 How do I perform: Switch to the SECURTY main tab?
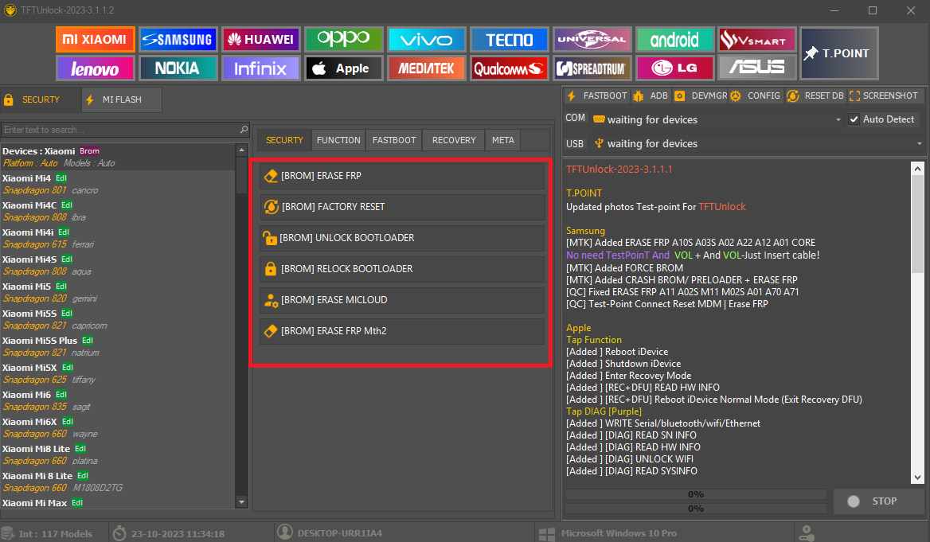point(40,99)
